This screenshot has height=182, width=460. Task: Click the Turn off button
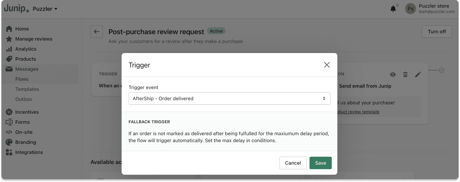click(437, 32)
